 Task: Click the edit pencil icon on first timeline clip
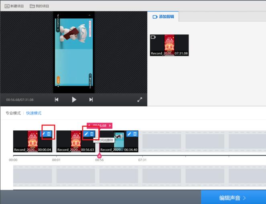pos(43,134)
